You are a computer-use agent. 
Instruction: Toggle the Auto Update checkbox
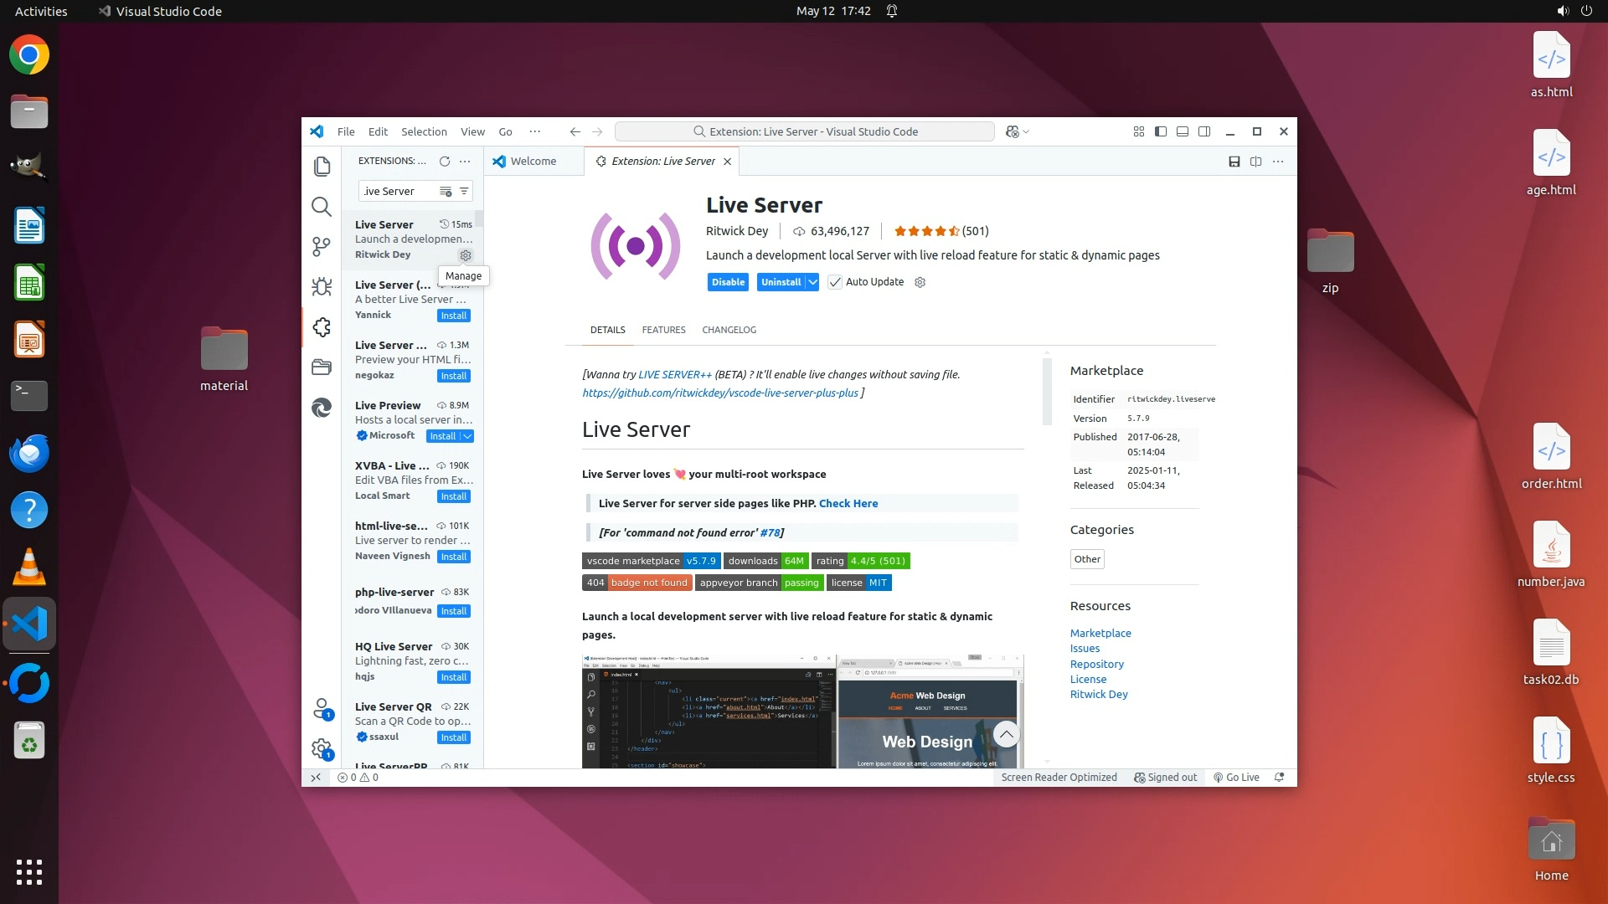(835, 282)
